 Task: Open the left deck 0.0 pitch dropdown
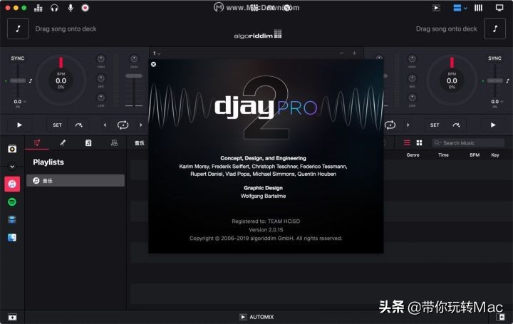(x=20, y=102)
